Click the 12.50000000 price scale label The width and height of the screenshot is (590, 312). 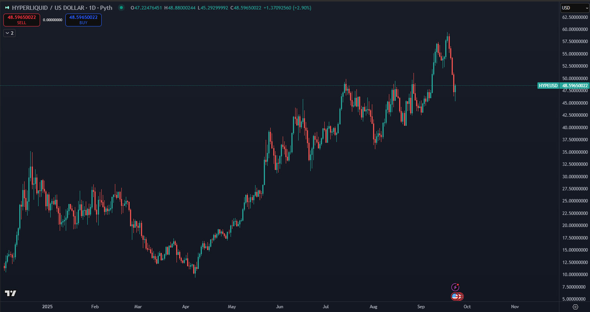pos(575,263)
